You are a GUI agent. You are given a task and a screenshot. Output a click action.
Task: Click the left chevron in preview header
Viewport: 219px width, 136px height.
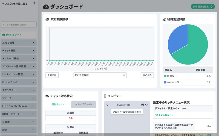pos(107,105)
